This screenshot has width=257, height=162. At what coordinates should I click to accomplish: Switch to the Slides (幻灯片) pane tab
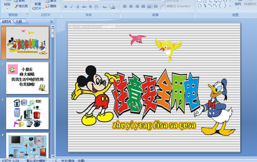tap(7, 21)
